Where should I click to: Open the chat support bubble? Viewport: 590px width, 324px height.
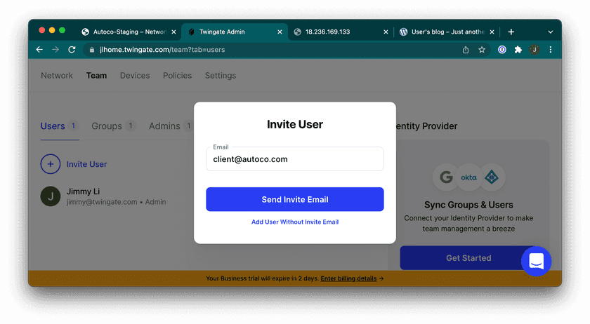pyautogui.click(x=536, y=261)
